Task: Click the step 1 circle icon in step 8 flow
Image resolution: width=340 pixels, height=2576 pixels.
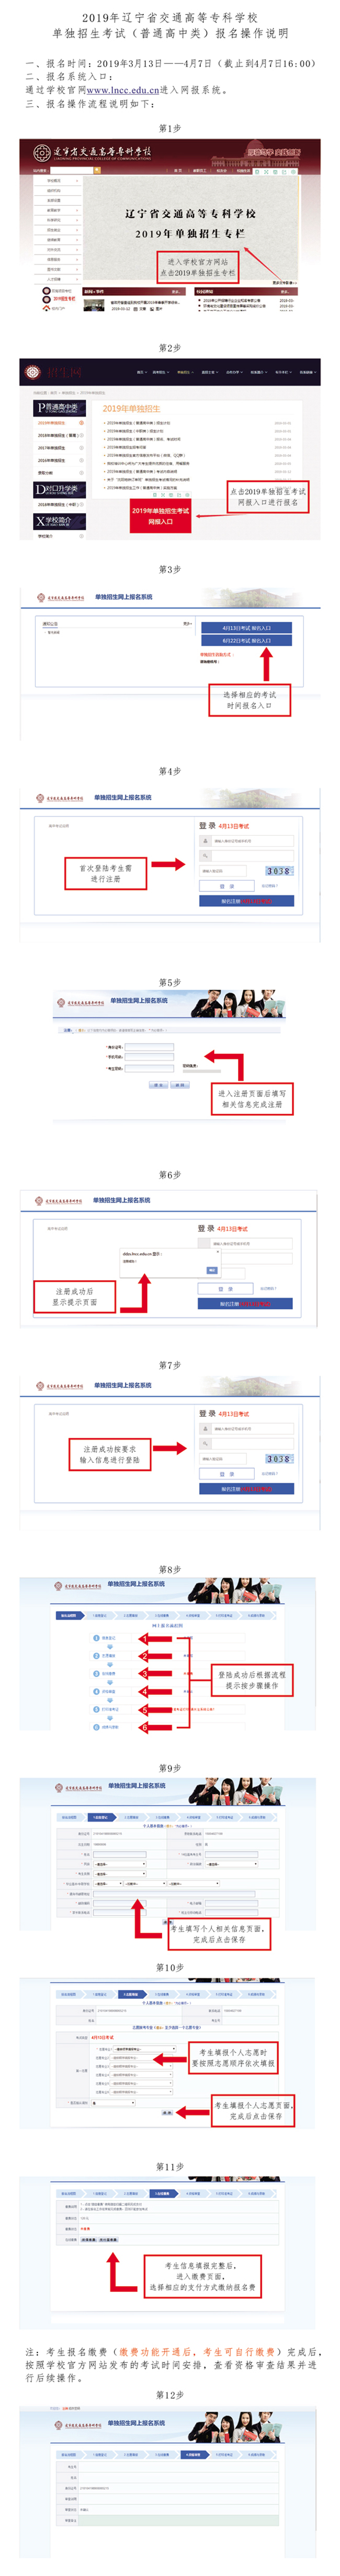Action: click(x=96, y=1638)
